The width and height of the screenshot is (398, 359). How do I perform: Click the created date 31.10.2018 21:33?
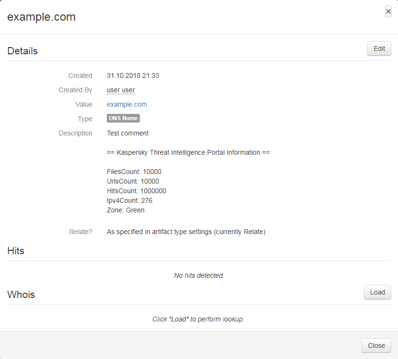(x=133, y=75)
